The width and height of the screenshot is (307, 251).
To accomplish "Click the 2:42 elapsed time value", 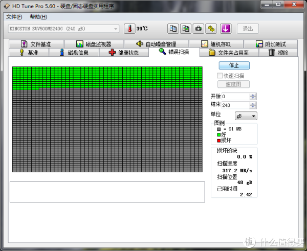I will 246,194.
